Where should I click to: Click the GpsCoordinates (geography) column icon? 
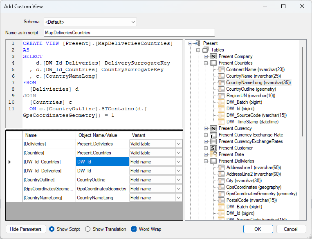(221, 187)
